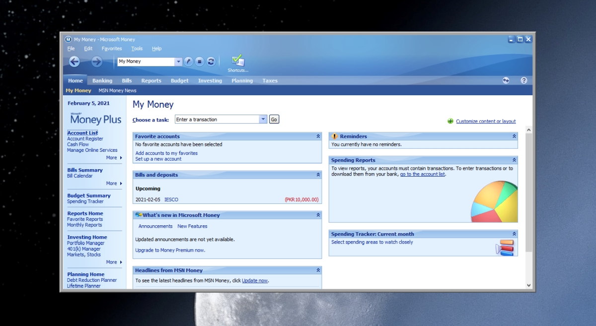Open the IESCO upcoming bill

click(171, 200)
